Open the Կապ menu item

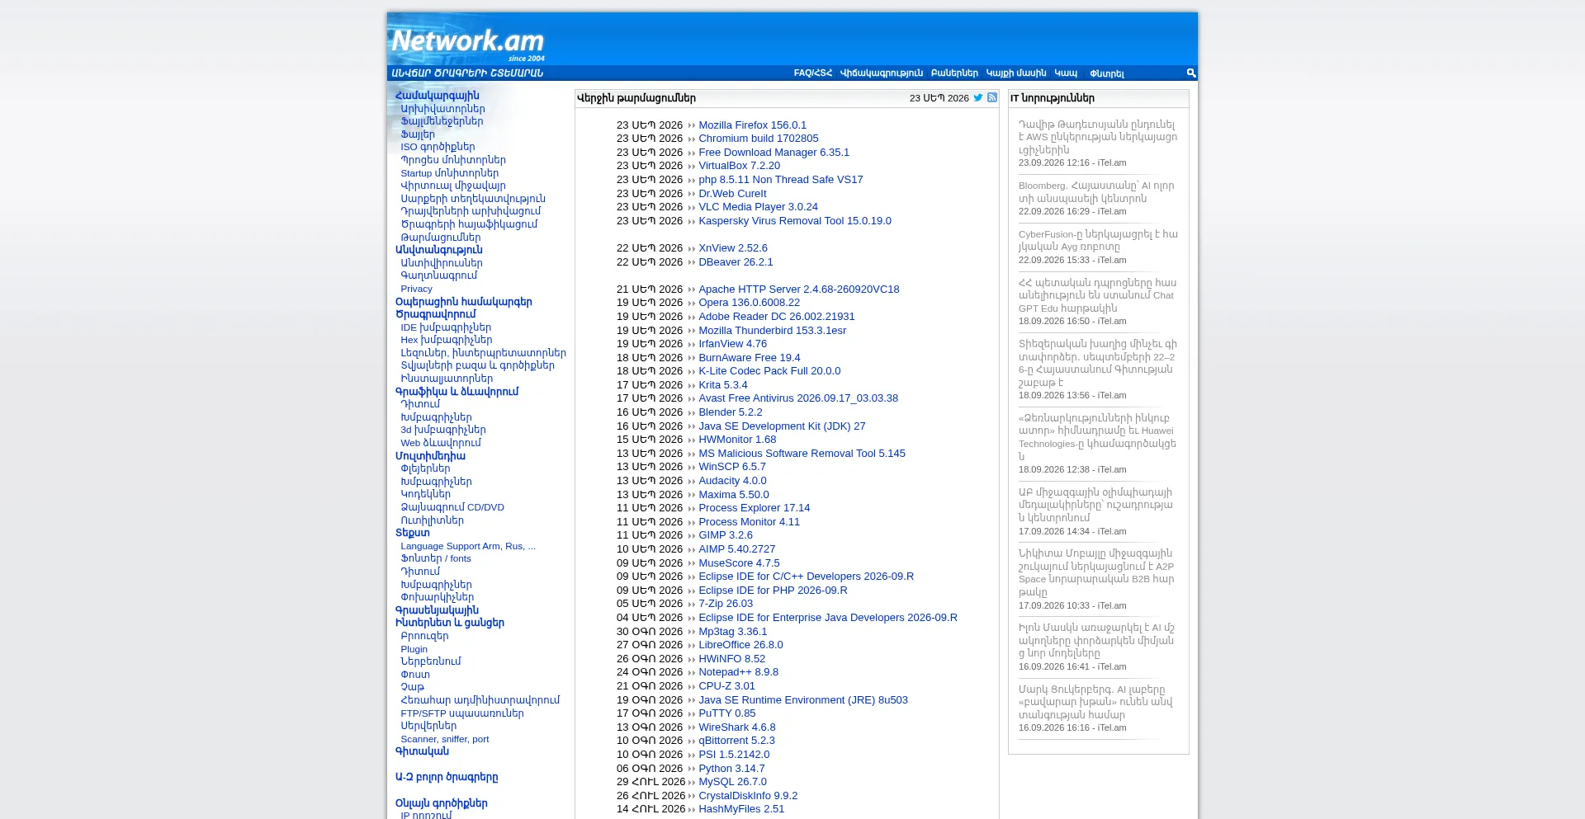click(1066, 73)
